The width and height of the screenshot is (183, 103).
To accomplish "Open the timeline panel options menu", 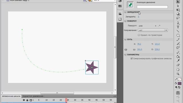I will click(x=115, y=96).
